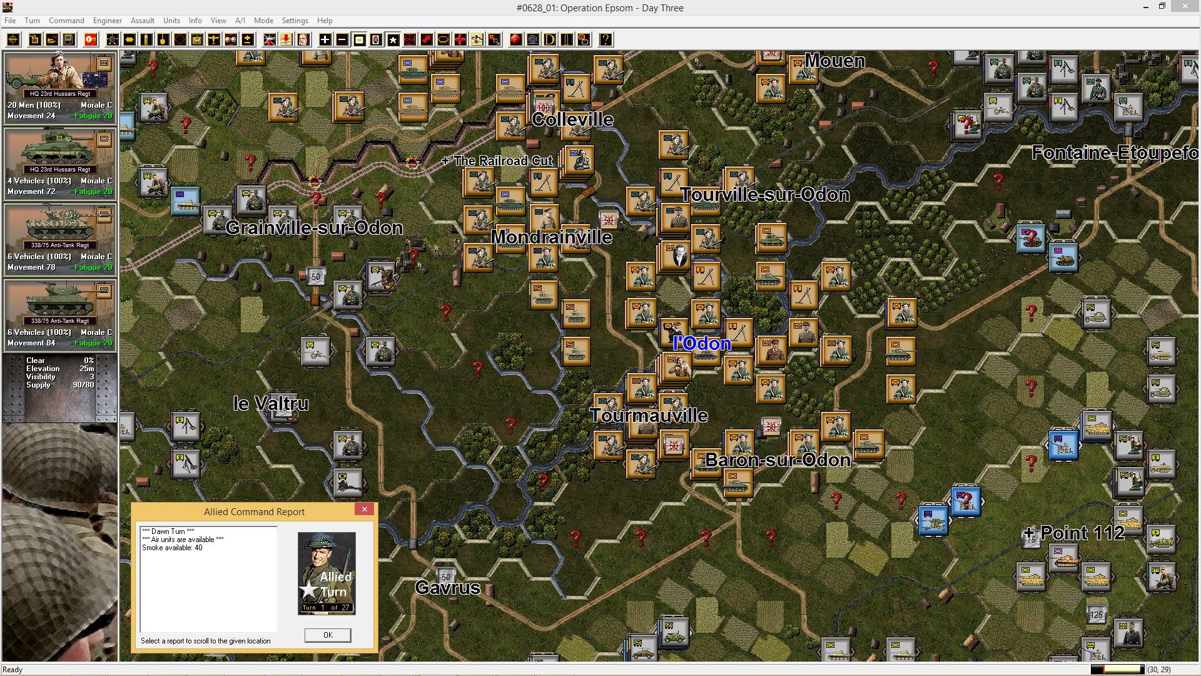Click the shovel dig-in toolbar icon
This screenshot has width=1201, height=676.
coord(163,39)
